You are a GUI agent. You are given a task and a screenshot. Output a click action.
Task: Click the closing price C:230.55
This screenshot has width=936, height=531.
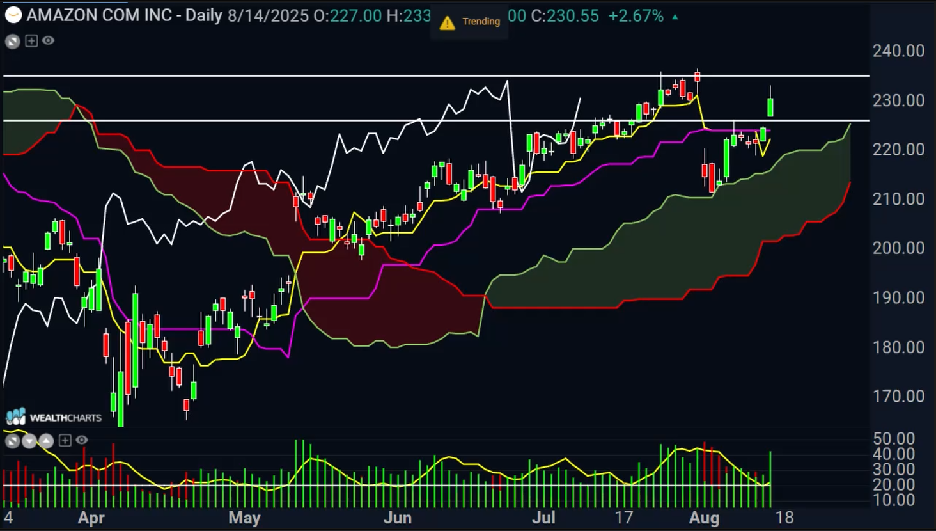tap(565, 15)
